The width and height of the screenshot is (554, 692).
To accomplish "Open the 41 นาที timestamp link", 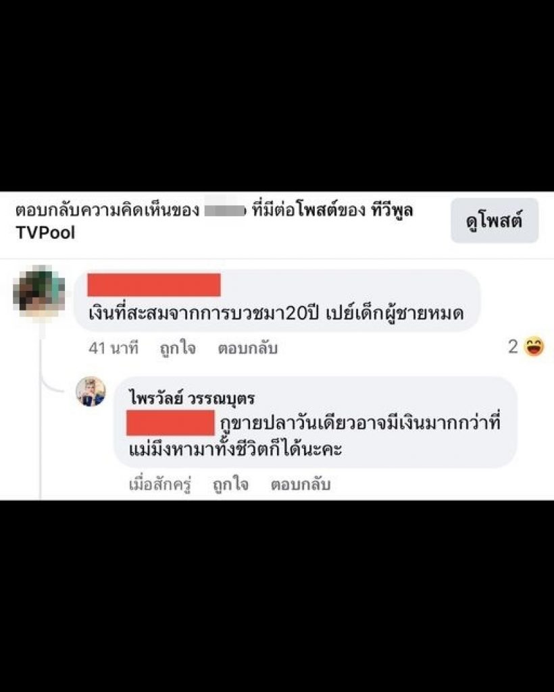I will [114, 348].
